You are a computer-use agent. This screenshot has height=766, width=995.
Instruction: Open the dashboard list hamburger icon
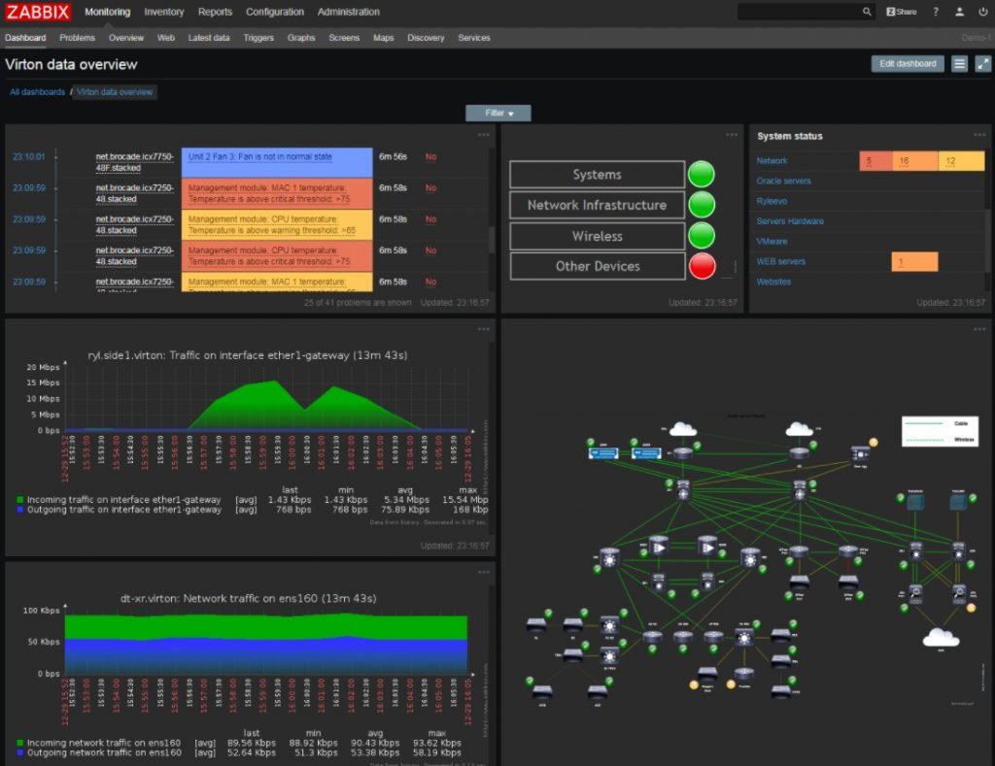pos(959,62)
